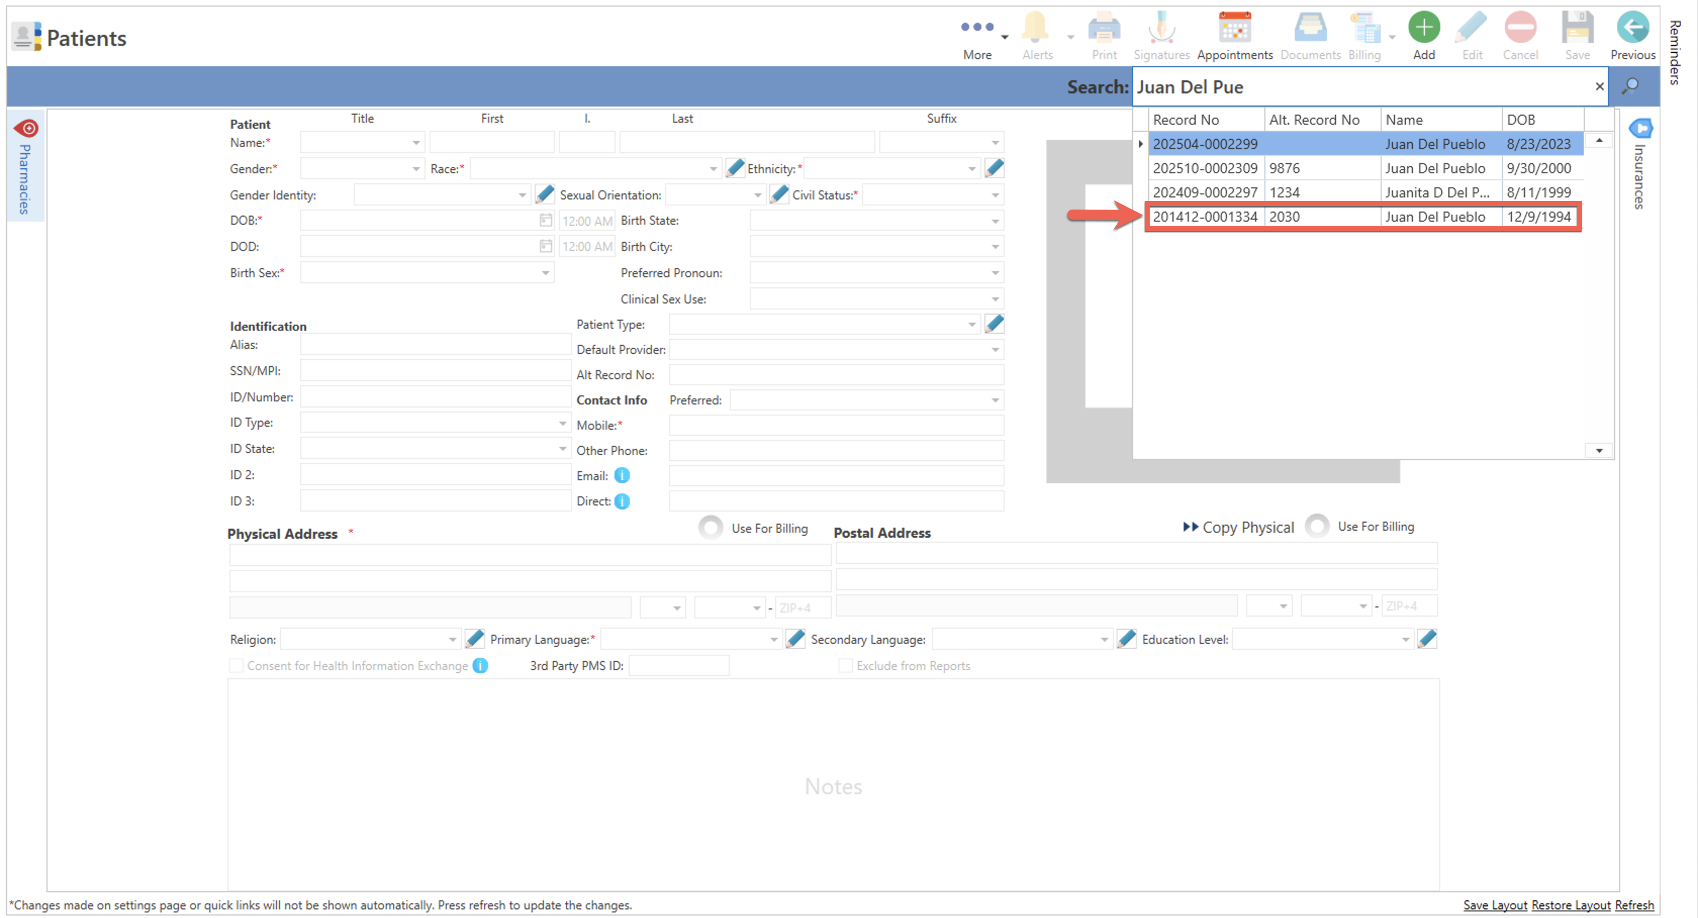This screenshot has width=1698, height=918.
Task: Select Use For Billing under Postal Address
Action: [x=1316, y=526]
